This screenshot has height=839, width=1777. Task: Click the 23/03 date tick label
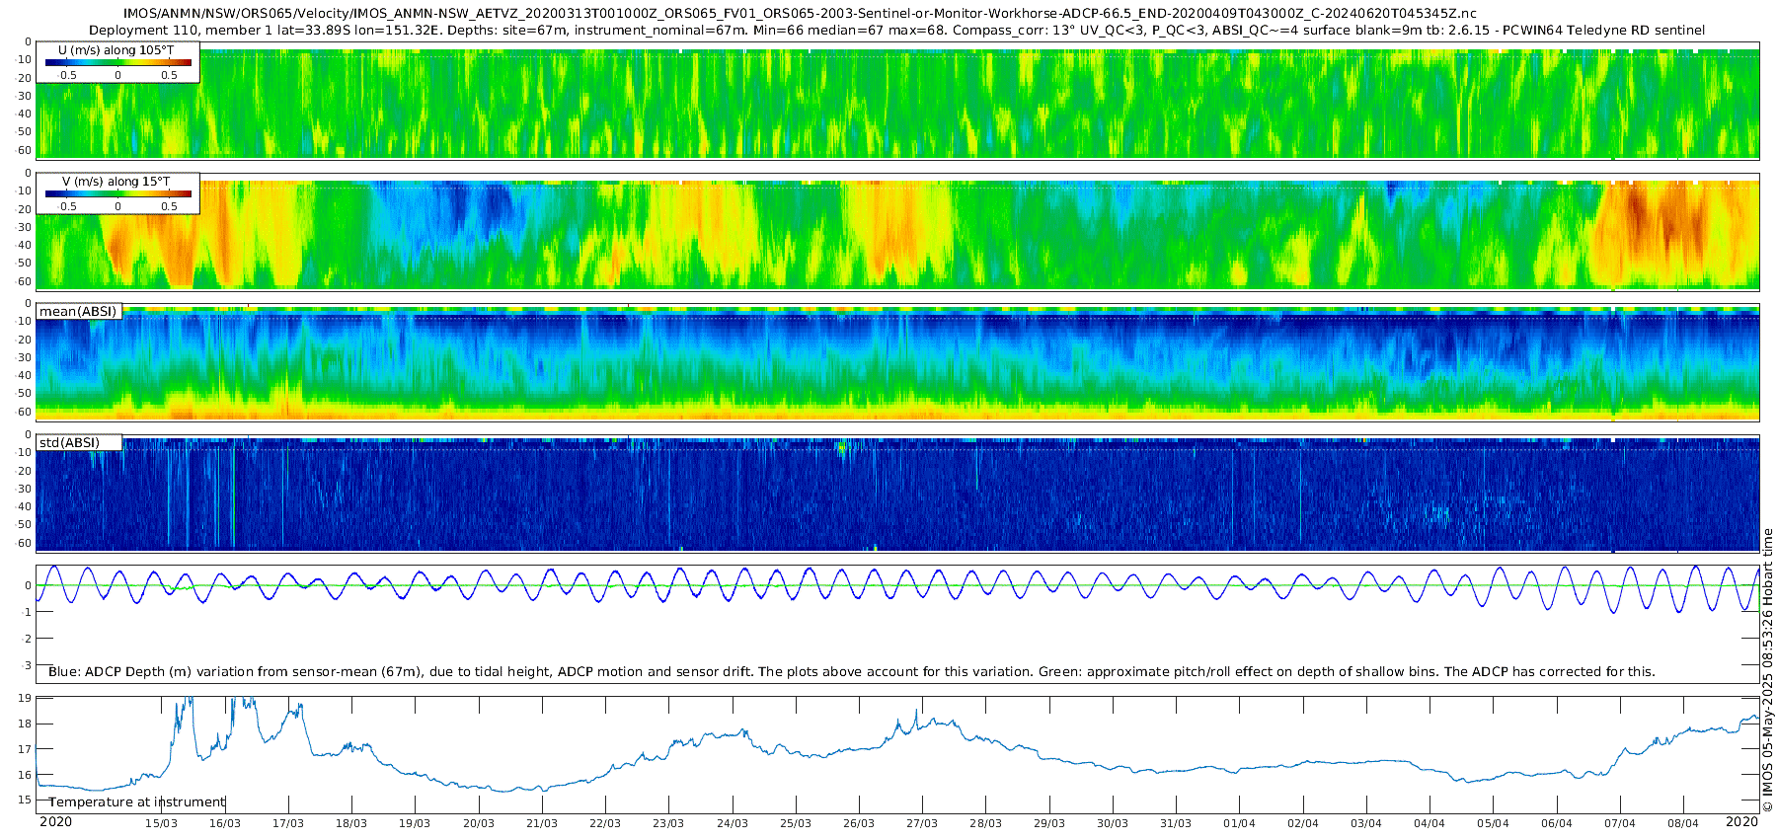(x=668, y=823)
